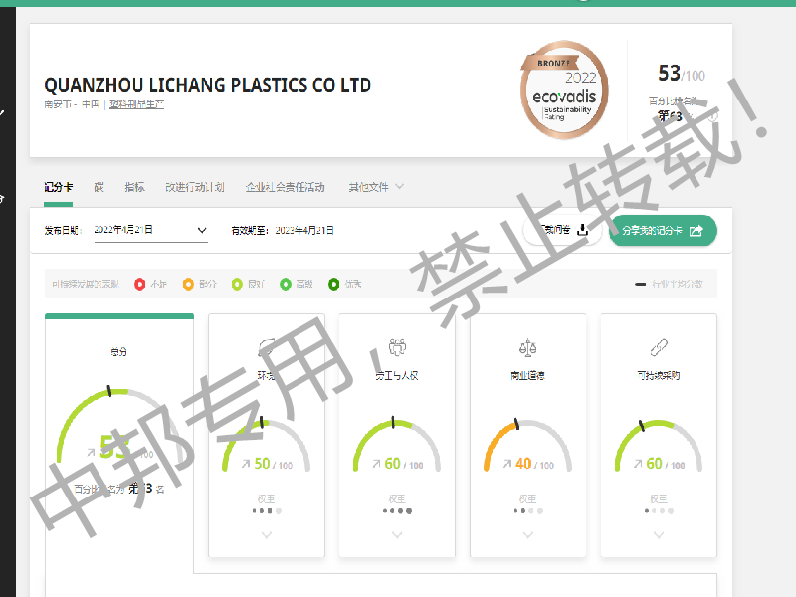Click the red circle in the legend
Viewport: 796px width, 597px height.
click(x=139, y=284)
